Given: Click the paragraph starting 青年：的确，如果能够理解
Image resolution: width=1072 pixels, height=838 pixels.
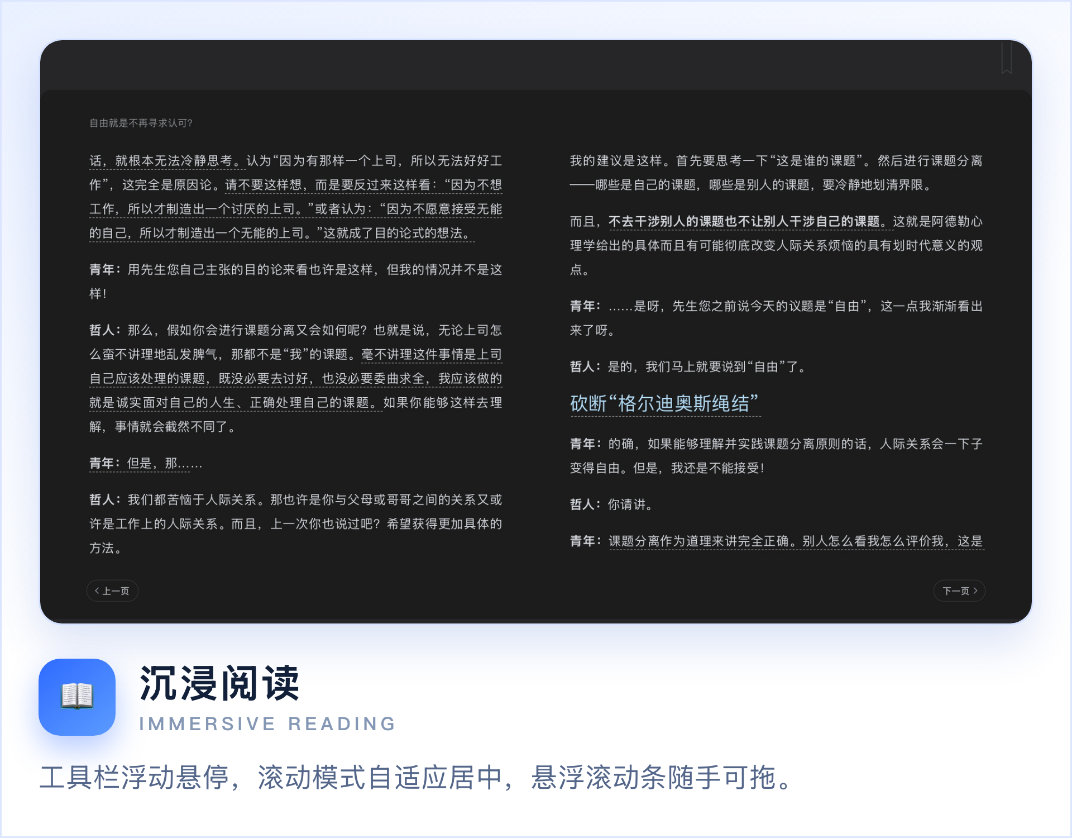Looking at the screenshot, I should point(776,456).
